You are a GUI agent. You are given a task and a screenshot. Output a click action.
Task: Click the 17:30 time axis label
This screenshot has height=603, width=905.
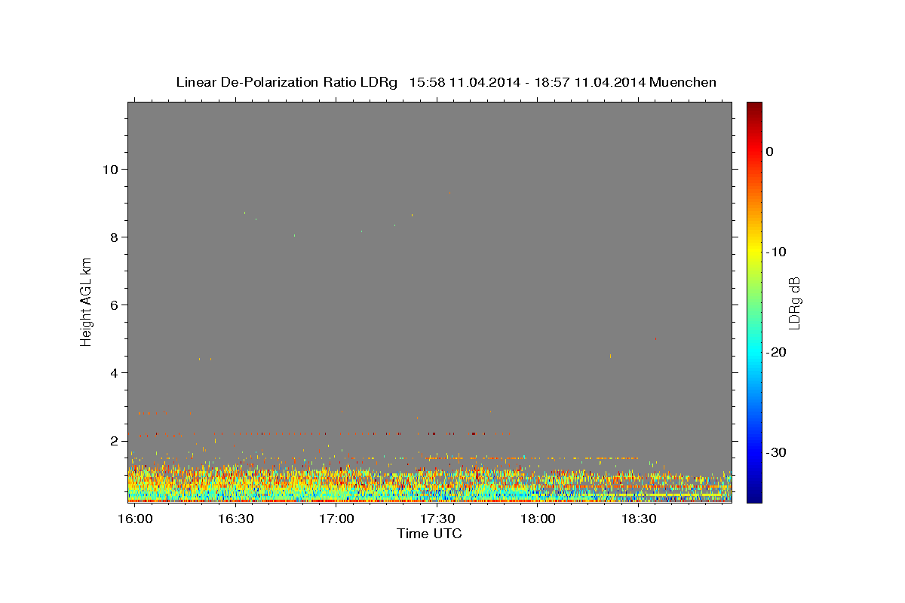point(437,519)
